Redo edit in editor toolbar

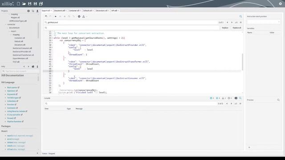pyautogui.click(x=50, y=16)
